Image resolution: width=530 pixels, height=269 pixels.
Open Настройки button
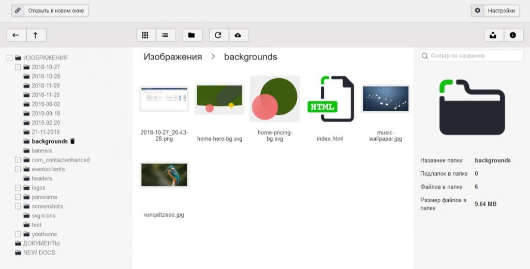coord(495,10)
